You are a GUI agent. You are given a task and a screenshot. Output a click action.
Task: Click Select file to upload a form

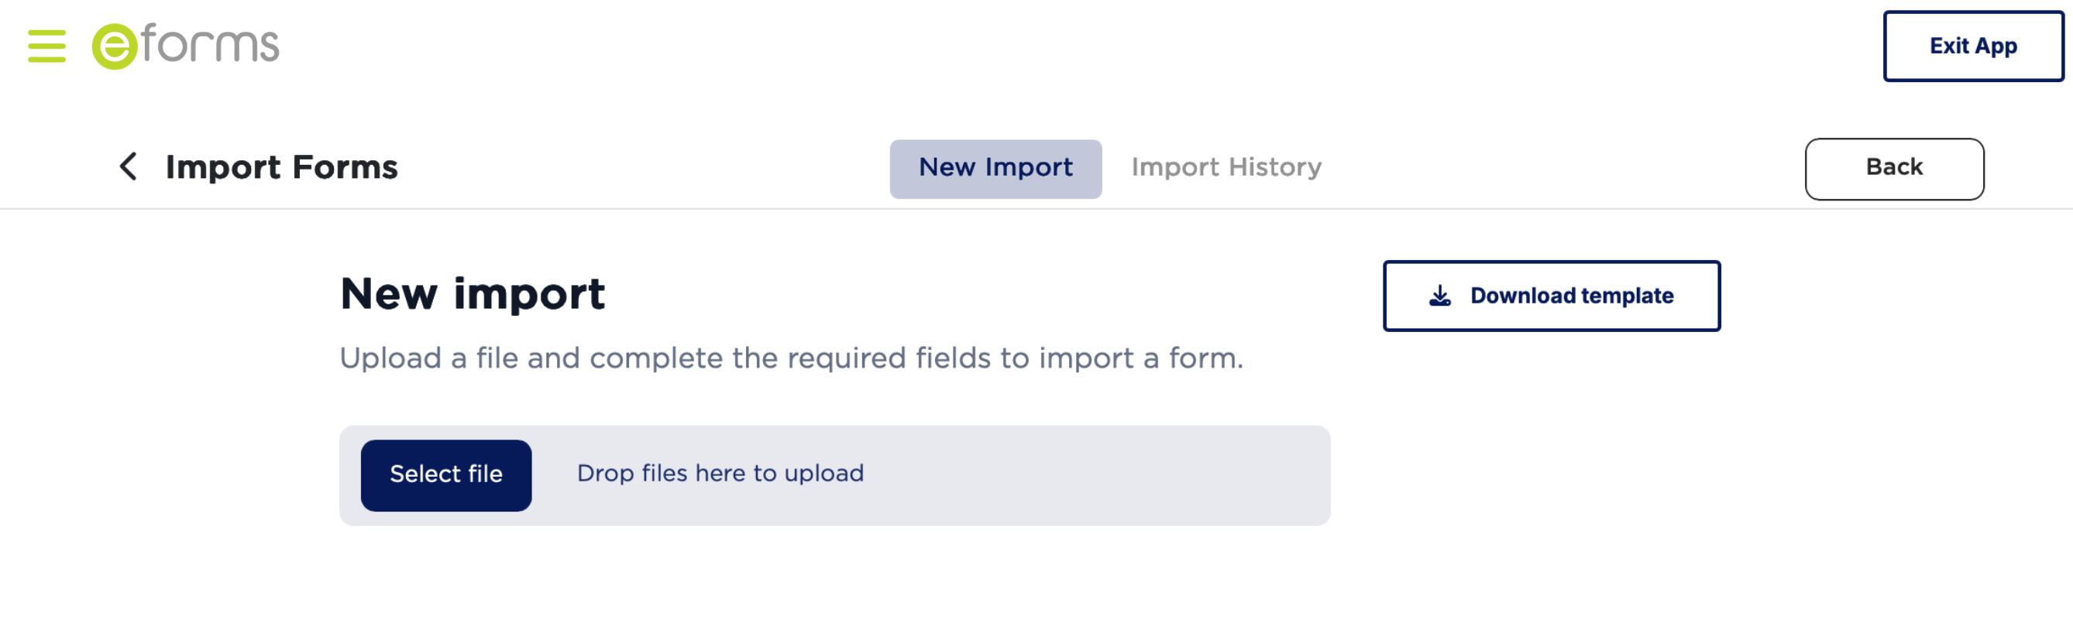446,474
